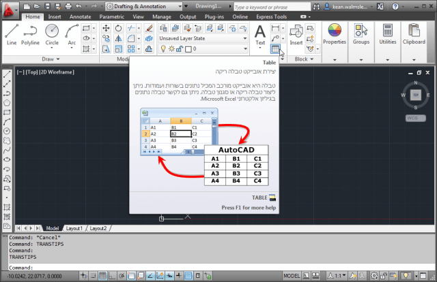Viewport: 437px width, 282px height.
Task: Open the Circle tool dropdown arrow
Action: pyautogui.click(x=52, y=48)
